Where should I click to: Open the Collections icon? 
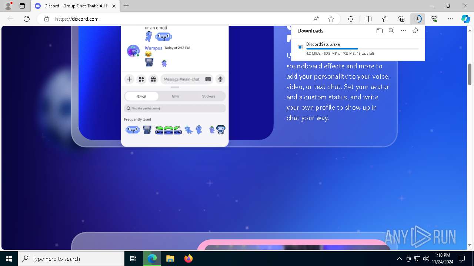[x=401, y=19]
